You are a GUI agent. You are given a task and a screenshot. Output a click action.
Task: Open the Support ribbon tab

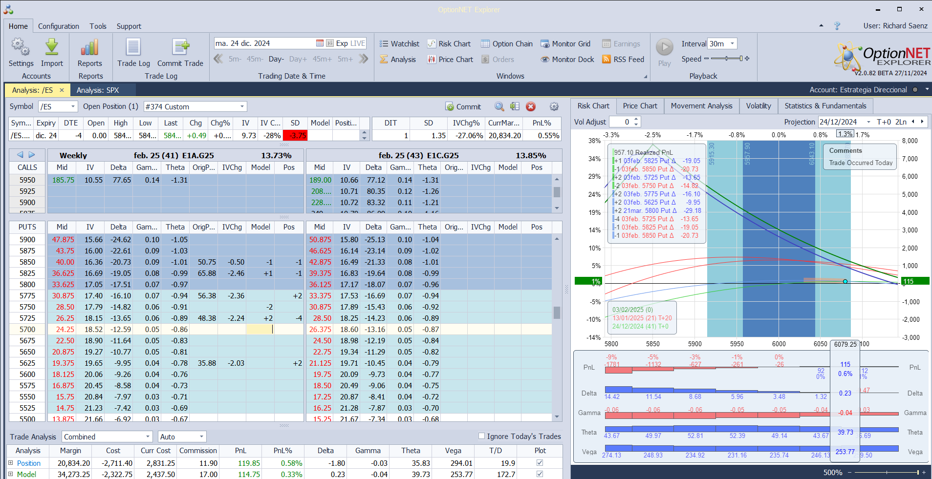[129, 26]
